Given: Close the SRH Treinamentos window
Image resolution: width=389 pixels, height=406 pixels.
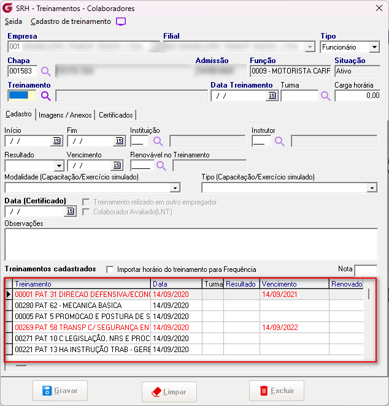Looking at the screenshot, I should click(379, 9).
